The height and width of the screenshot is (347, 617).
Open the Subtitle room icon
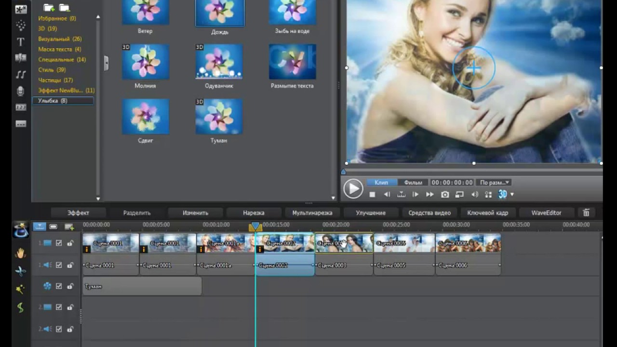click(x=21, y=124)
